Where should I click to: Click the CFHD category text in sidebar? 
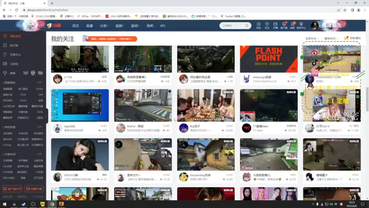23,95
